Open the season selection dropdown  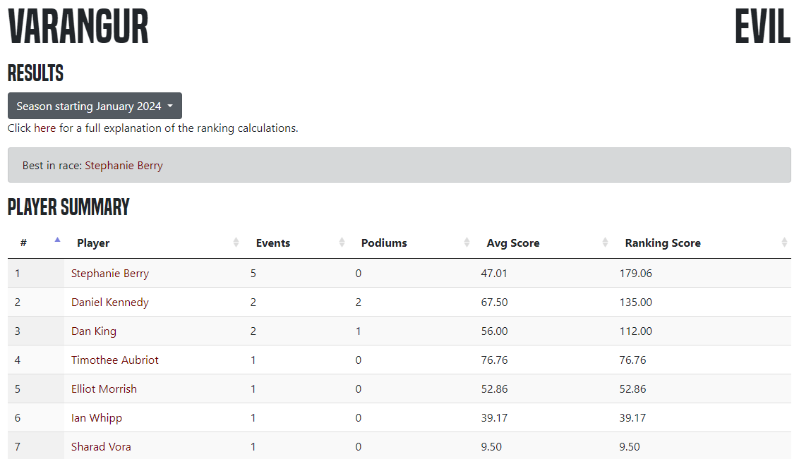pos(95,106)
